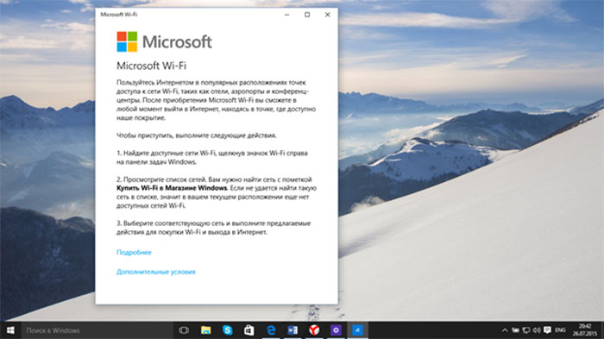This screenshot has width=604, height=339.
Task: Open the Windows Start menu
Action: 10,330
